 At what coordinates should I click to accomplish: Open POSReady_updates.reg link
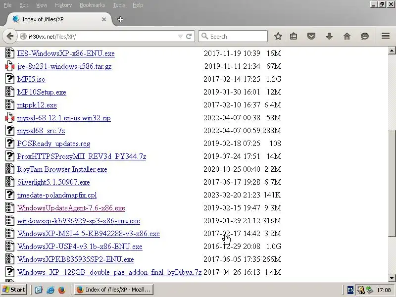pyautogui.click(x=54, y=144)
